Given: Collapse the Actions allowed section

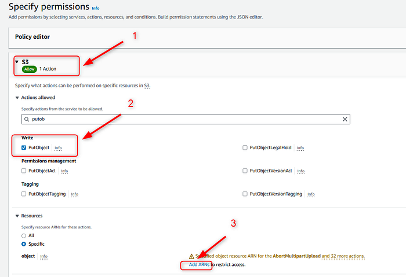Looking at the screenshot, I should 17,98.
